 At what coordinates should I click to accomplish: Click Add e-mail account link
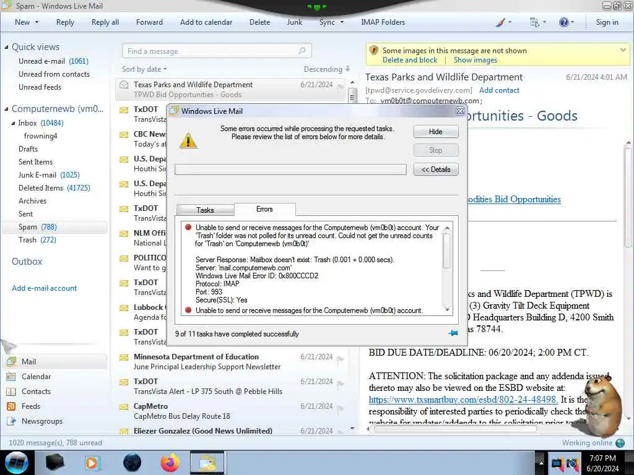coord(44,288)
